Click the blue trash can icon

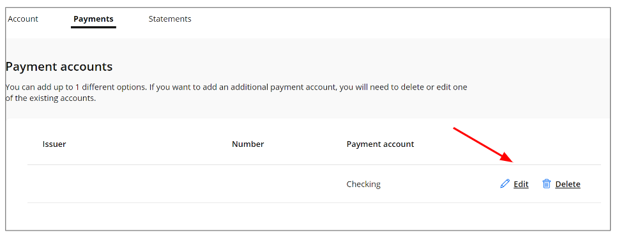pos(546,184)
